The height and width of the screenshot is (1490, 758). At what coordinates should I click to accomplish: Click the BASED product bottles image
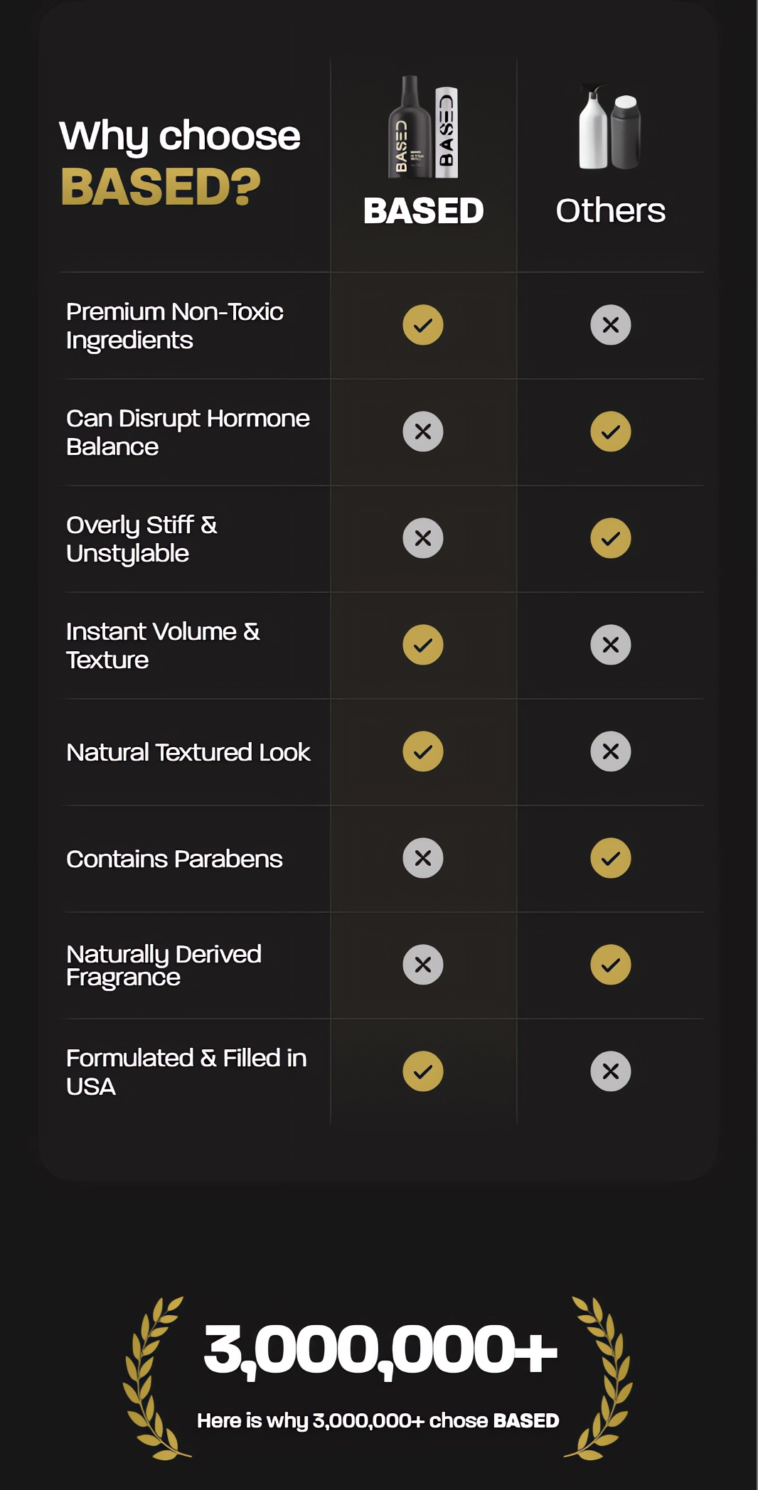[423, 127]
